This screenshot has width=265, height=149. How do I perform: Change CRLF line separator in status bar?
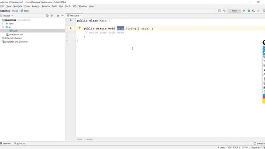coord(236,148)
